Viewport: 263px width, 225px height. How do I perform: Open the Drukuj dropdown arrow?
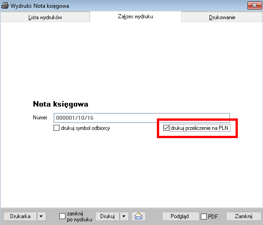click(124, 216)
